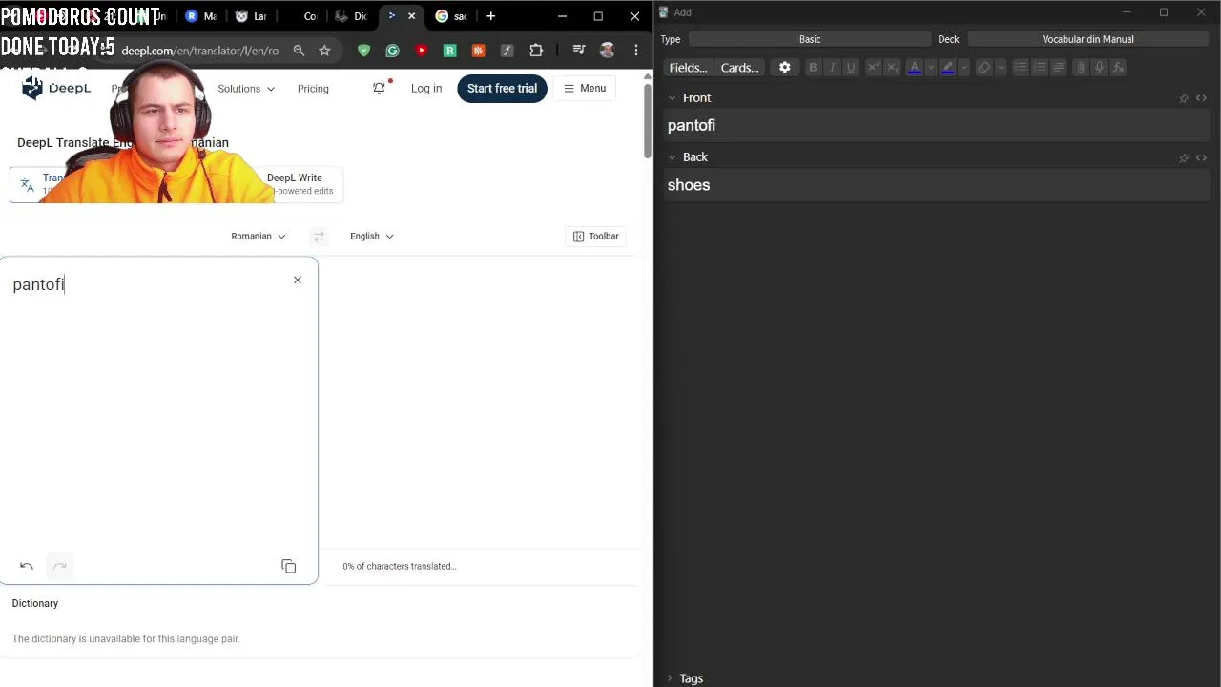Insert ordered numbered list in Anki
The width and height of the screenshot is (1221, 687).
pyautogui.click(x=1040, y=68)
